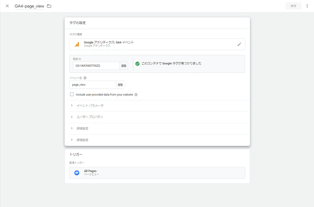The height and width of the screenshot is (207, 314).
Task: Click the Google Analytics orange bar-chart icon
Action: click(77, 44)
